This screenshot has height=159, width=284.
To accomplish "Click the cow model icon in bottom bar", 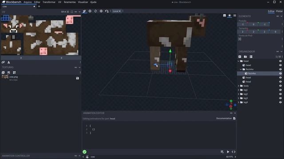I will (x=87, y=157).
